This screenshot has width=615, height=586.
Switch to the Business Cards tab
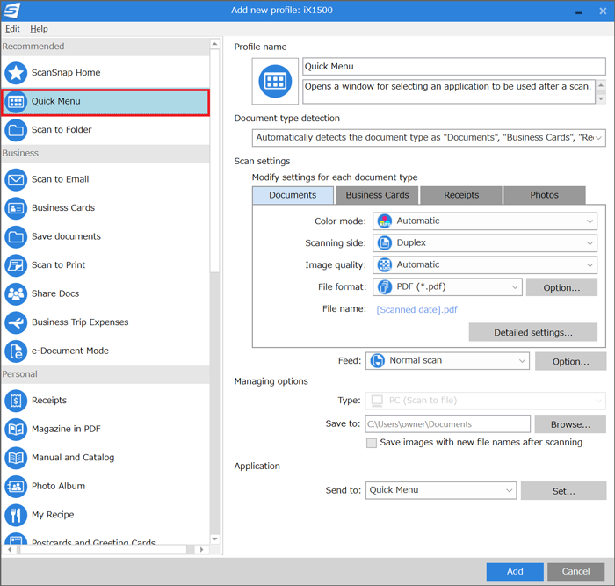pyautogui.click(x=377, y=195)
